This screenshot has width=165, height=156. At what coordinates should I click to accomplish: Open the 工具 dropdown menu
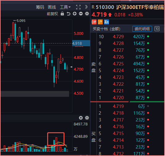click(65, 7)
